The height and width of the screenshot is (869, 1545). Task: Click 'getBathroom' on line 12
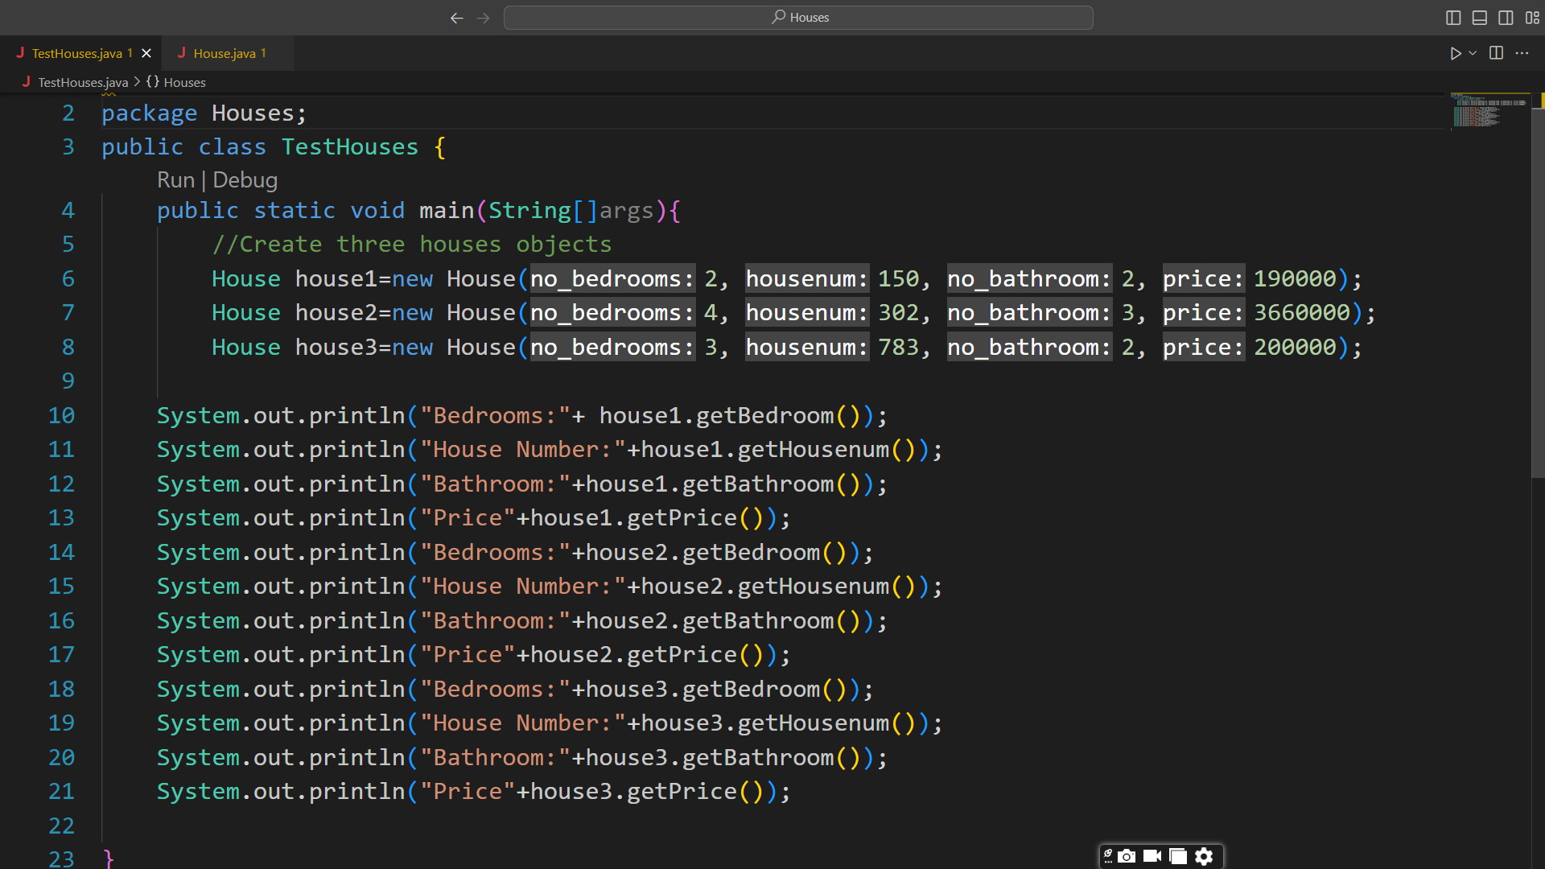click(758, 484)
